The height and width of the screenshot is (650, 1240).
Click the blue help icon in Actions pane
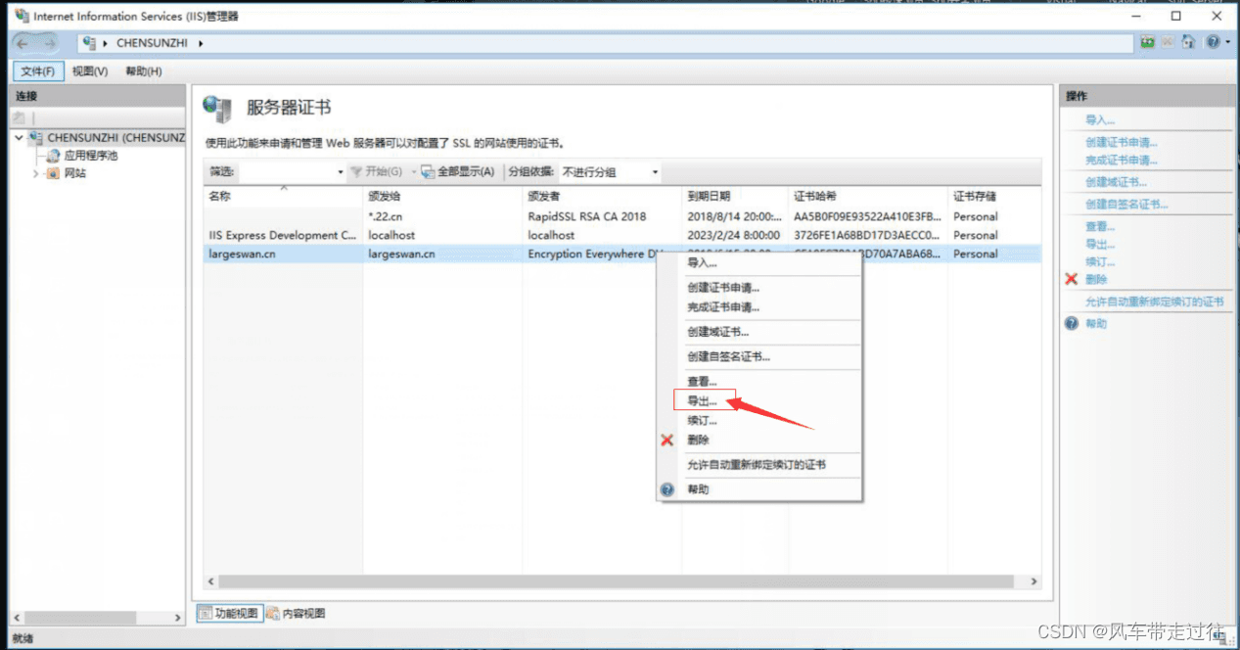(x=1072, y=324)
